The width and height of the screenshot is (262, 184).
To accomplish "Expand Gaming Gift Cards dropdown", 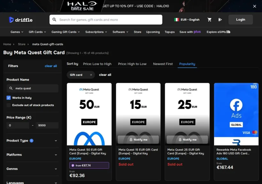I will pyautogui.click(x=65, y=32).
